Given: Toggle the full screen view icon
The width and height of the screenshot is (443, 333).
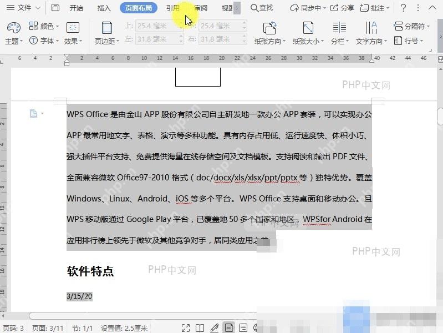Looking at the screenshot, I should (x=186, y=328).
